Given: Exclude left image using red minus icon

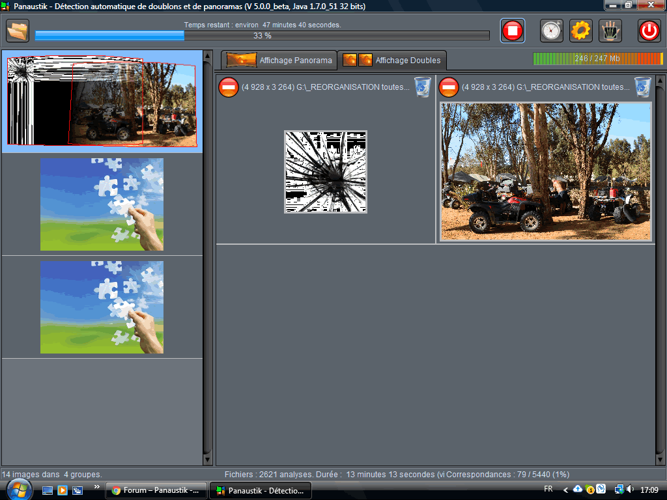Looking at the screenshot, I should click(229, 87).
